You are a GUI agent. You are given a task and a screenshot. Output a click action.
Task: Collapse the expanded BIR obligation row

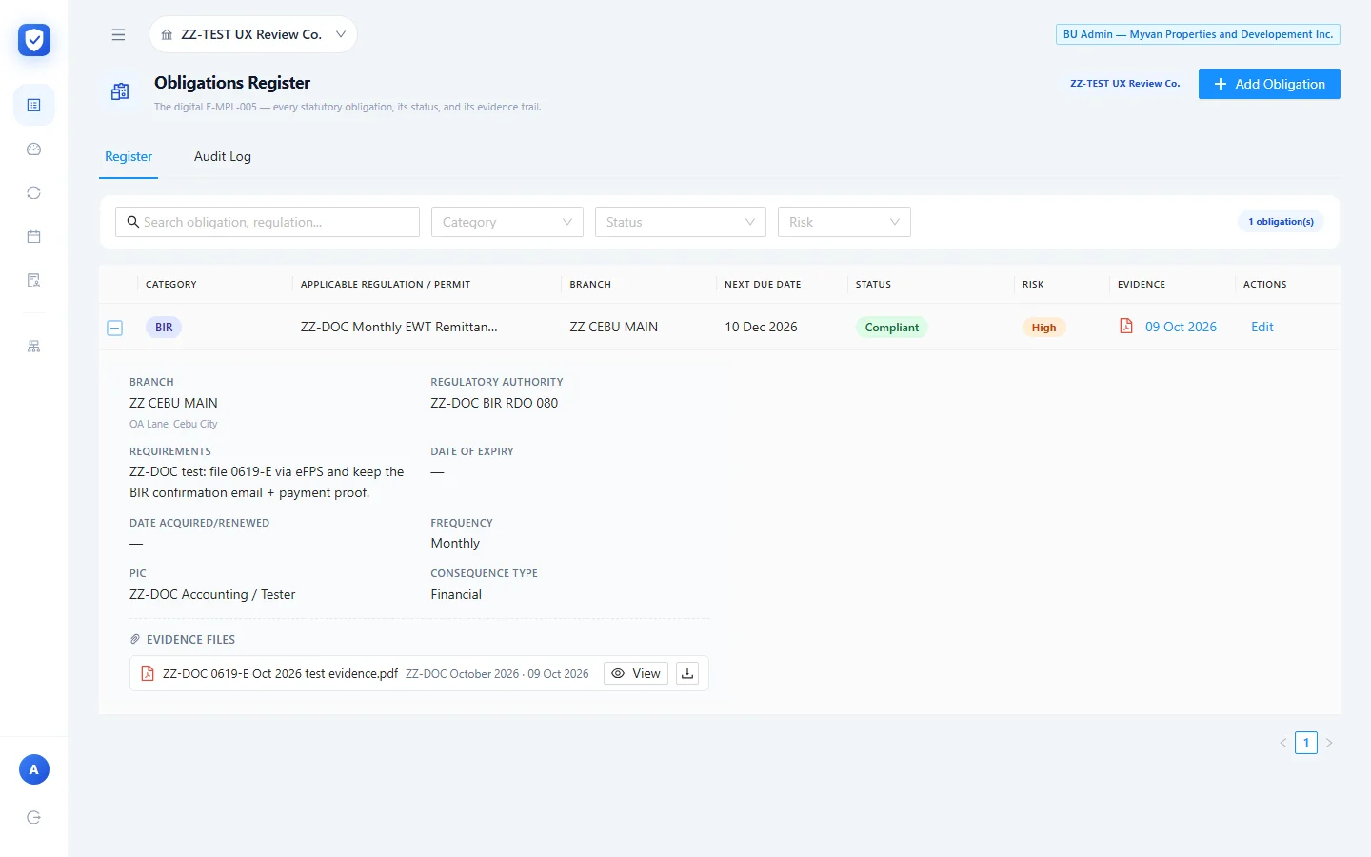[x=114, y=328]
